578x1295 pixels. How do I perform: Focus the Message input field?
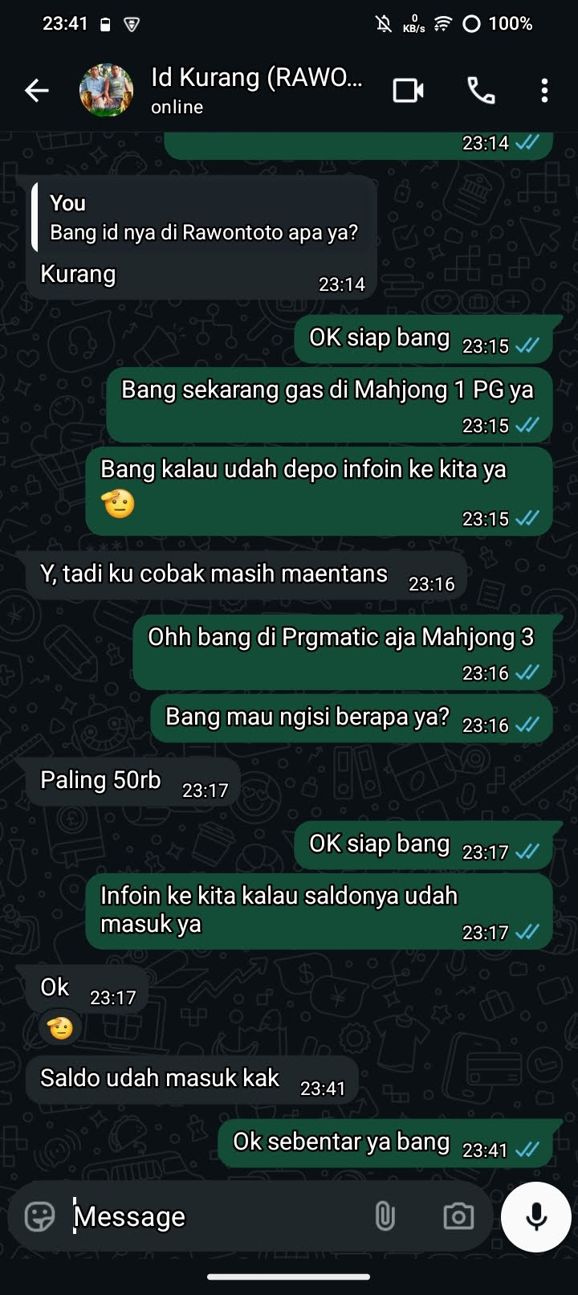click(217, 1216)
